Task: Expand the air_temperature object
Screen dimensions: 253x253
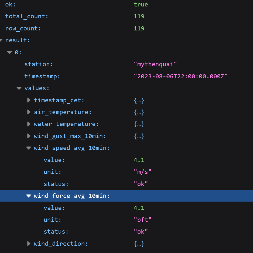Action: pyautogui.click(x=29, y=112)
